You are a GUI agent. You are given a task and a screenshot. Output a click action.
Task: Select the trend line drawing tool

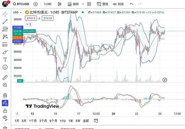tap(5, 22)
